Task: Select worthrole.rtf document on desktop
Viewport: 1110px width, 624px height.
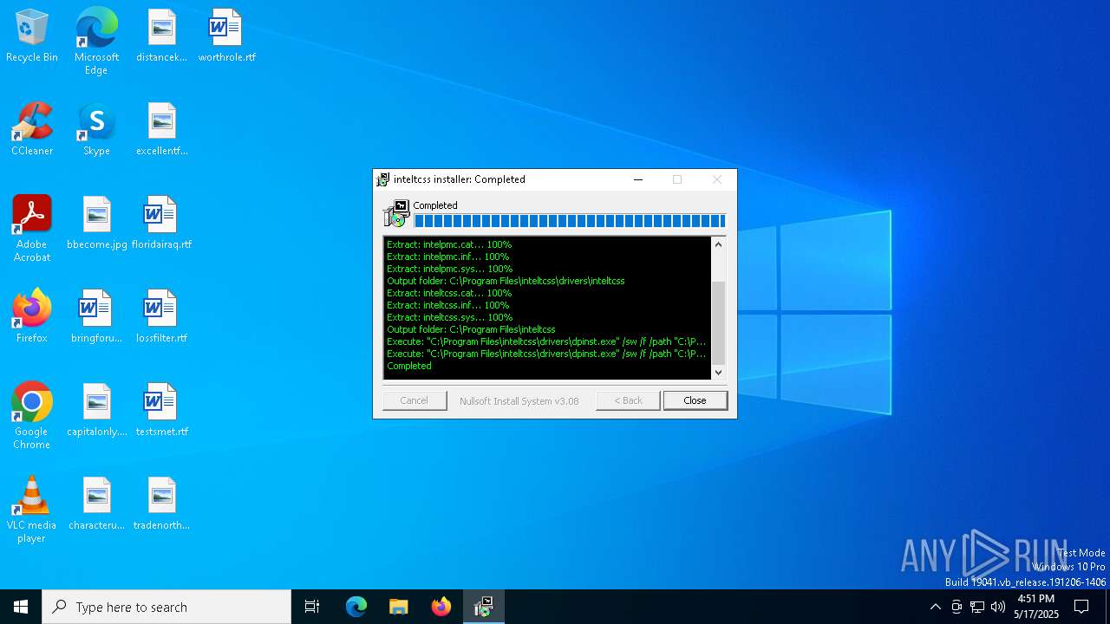Action: (x=226, y=36)
